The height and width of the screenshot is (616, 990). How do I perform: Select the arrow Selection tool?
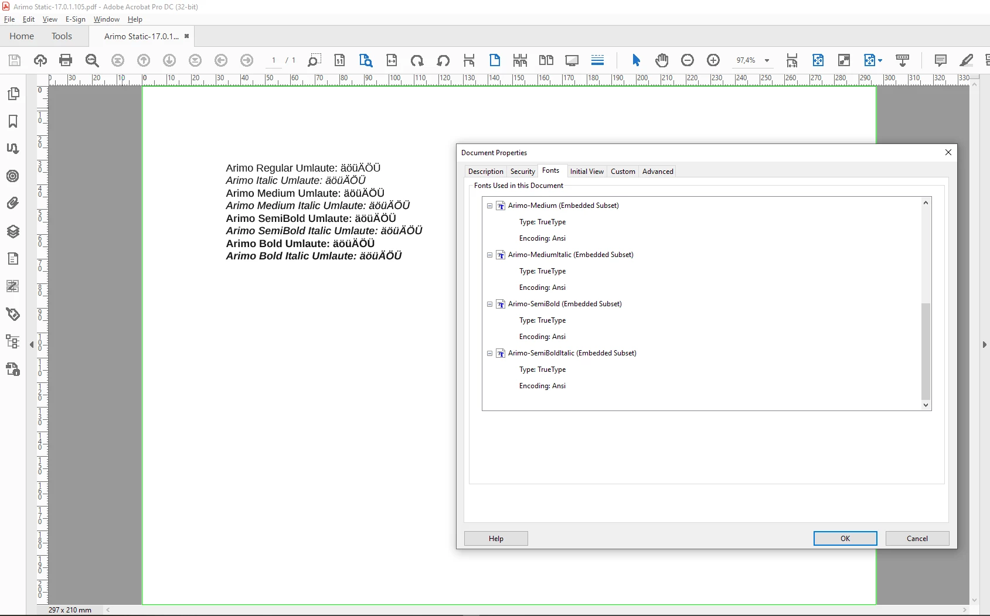coord(637,60)
